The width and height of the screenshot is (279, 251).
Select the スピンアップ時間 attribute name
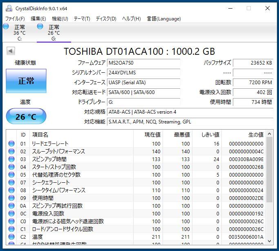pyautogui.click(x=49, y=159)
